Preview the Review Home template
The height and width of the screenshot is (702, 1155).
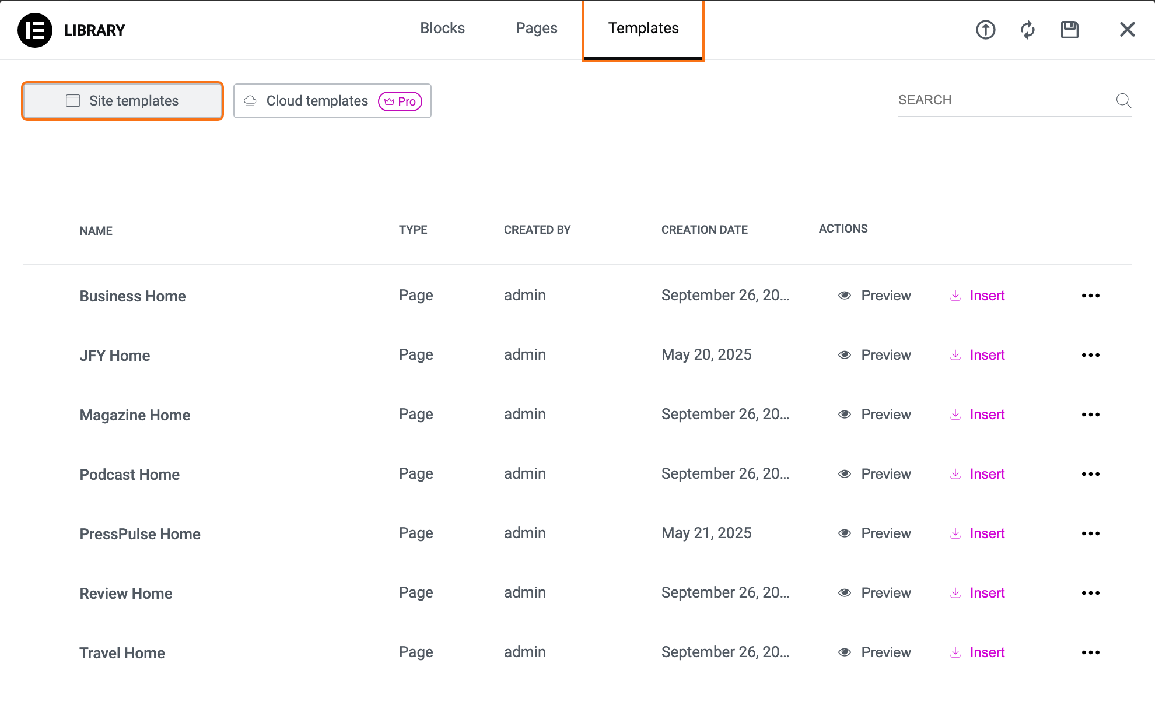pos(874,593)
